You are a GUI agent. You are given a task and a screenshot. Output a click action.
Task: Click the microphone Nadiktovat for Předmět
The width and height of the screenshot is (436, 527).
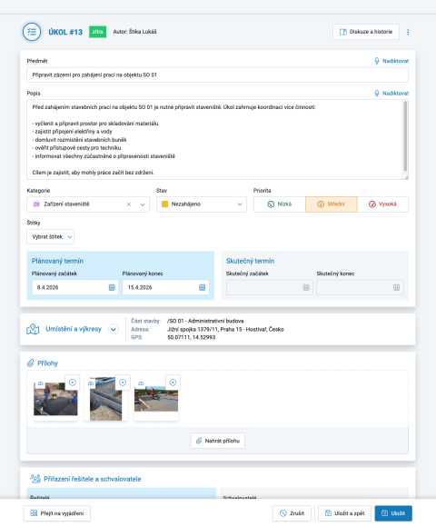(391, 61)
